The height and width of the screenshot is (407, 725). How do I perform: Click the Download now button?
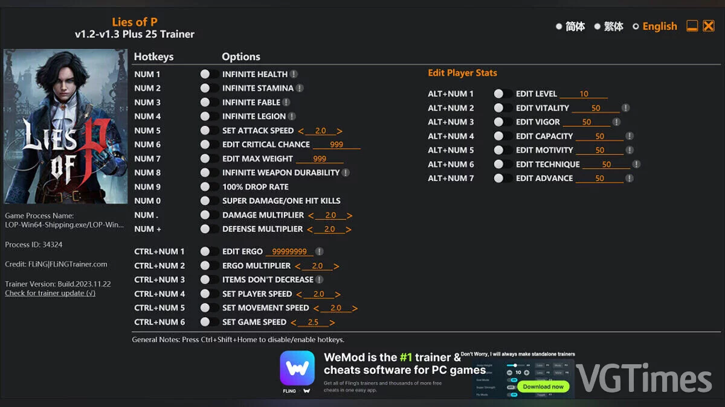[543, 386]
